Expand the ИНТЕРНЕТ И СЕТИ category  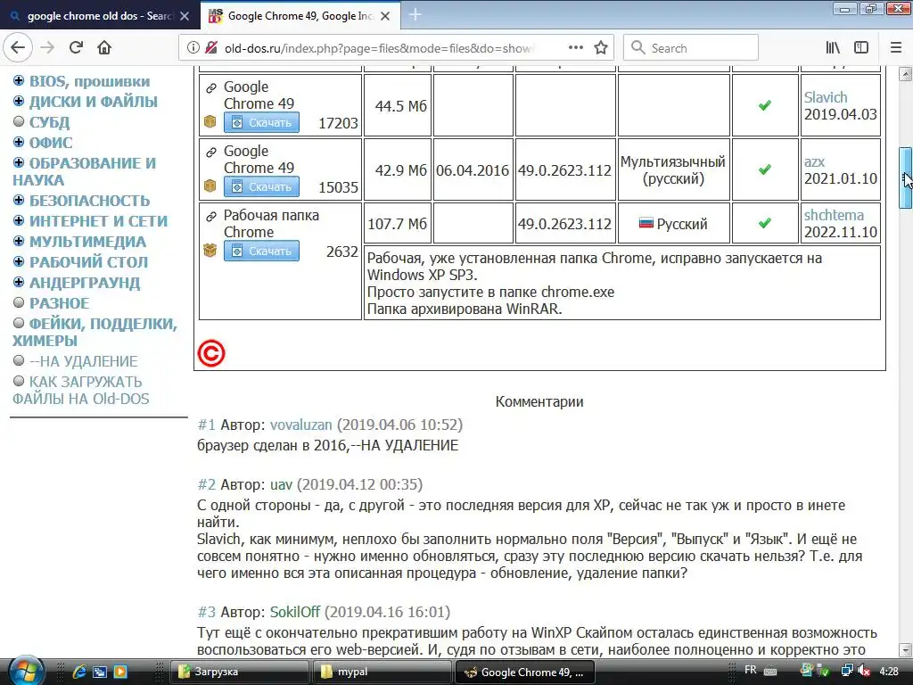pyautogui.click(x=19, y=221)
